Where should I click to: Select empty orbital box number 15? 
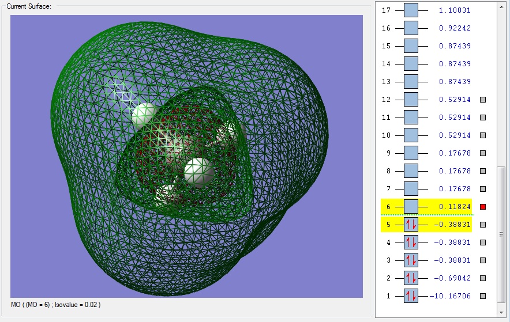pos(411,46)
